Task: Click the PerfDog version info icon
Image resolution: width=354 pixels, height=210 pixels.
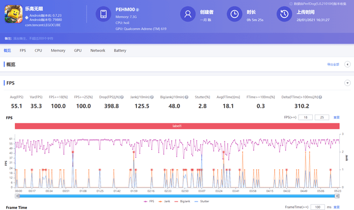Action: coord(291,4)
